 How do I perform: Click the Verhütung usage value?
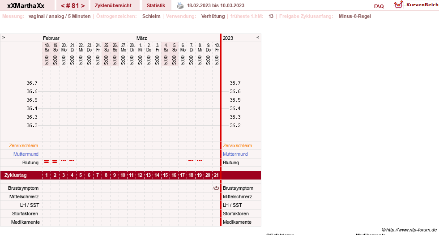click(x=213, y=16)
